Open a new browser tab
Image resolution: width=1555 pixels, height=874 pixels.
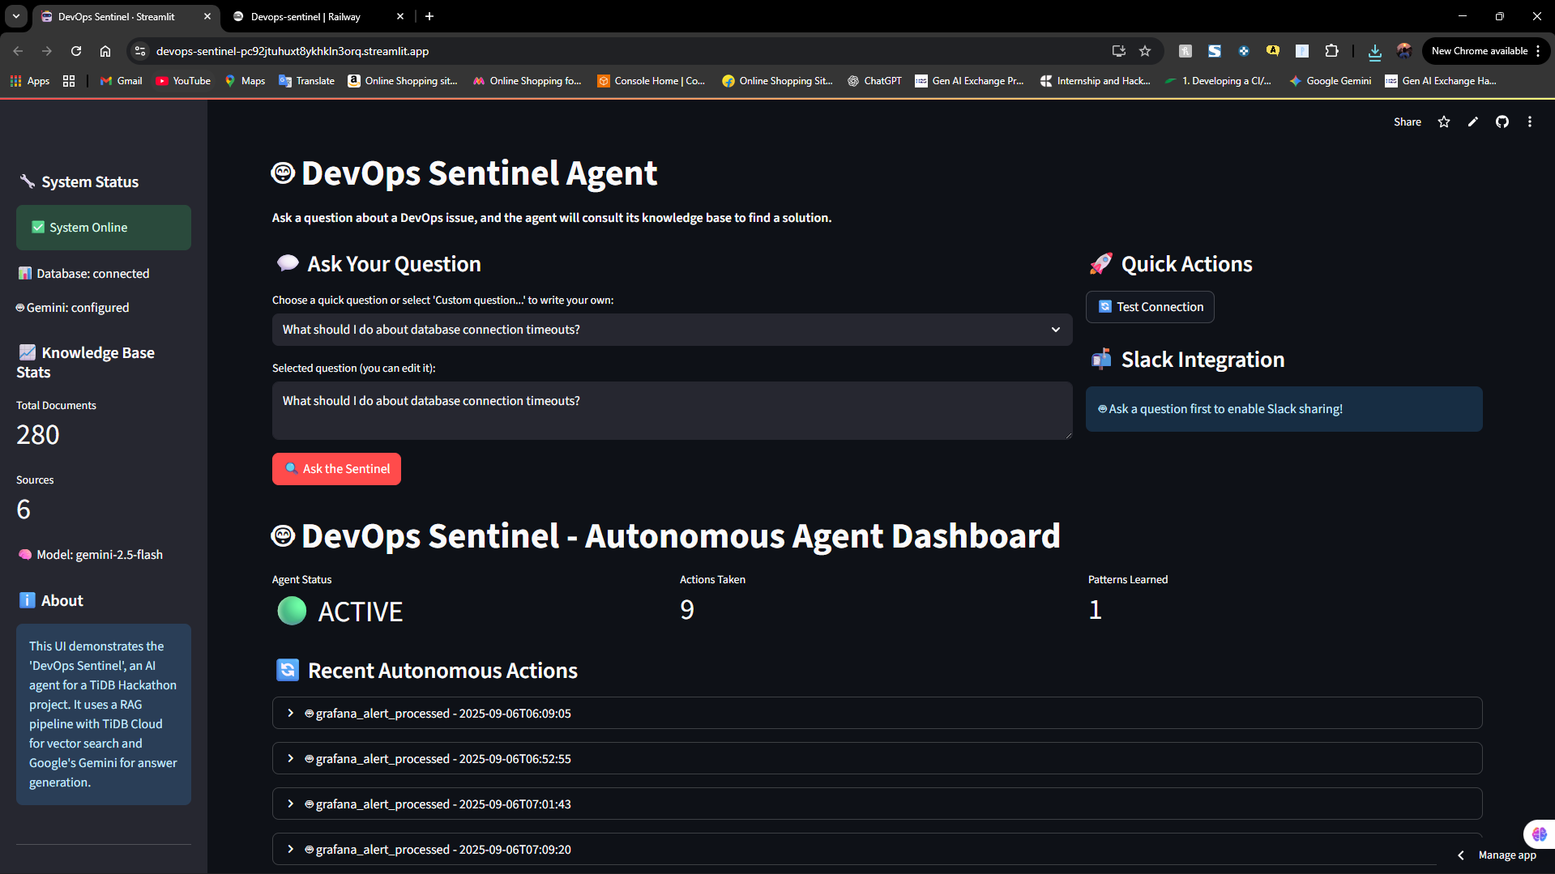(429, 16)
